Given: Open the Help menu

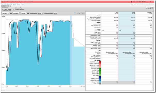Looking at the screenshot, I should click(22, 4).
